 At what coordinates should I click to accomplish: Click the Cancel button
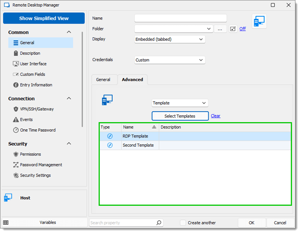(x=280, y=223)
